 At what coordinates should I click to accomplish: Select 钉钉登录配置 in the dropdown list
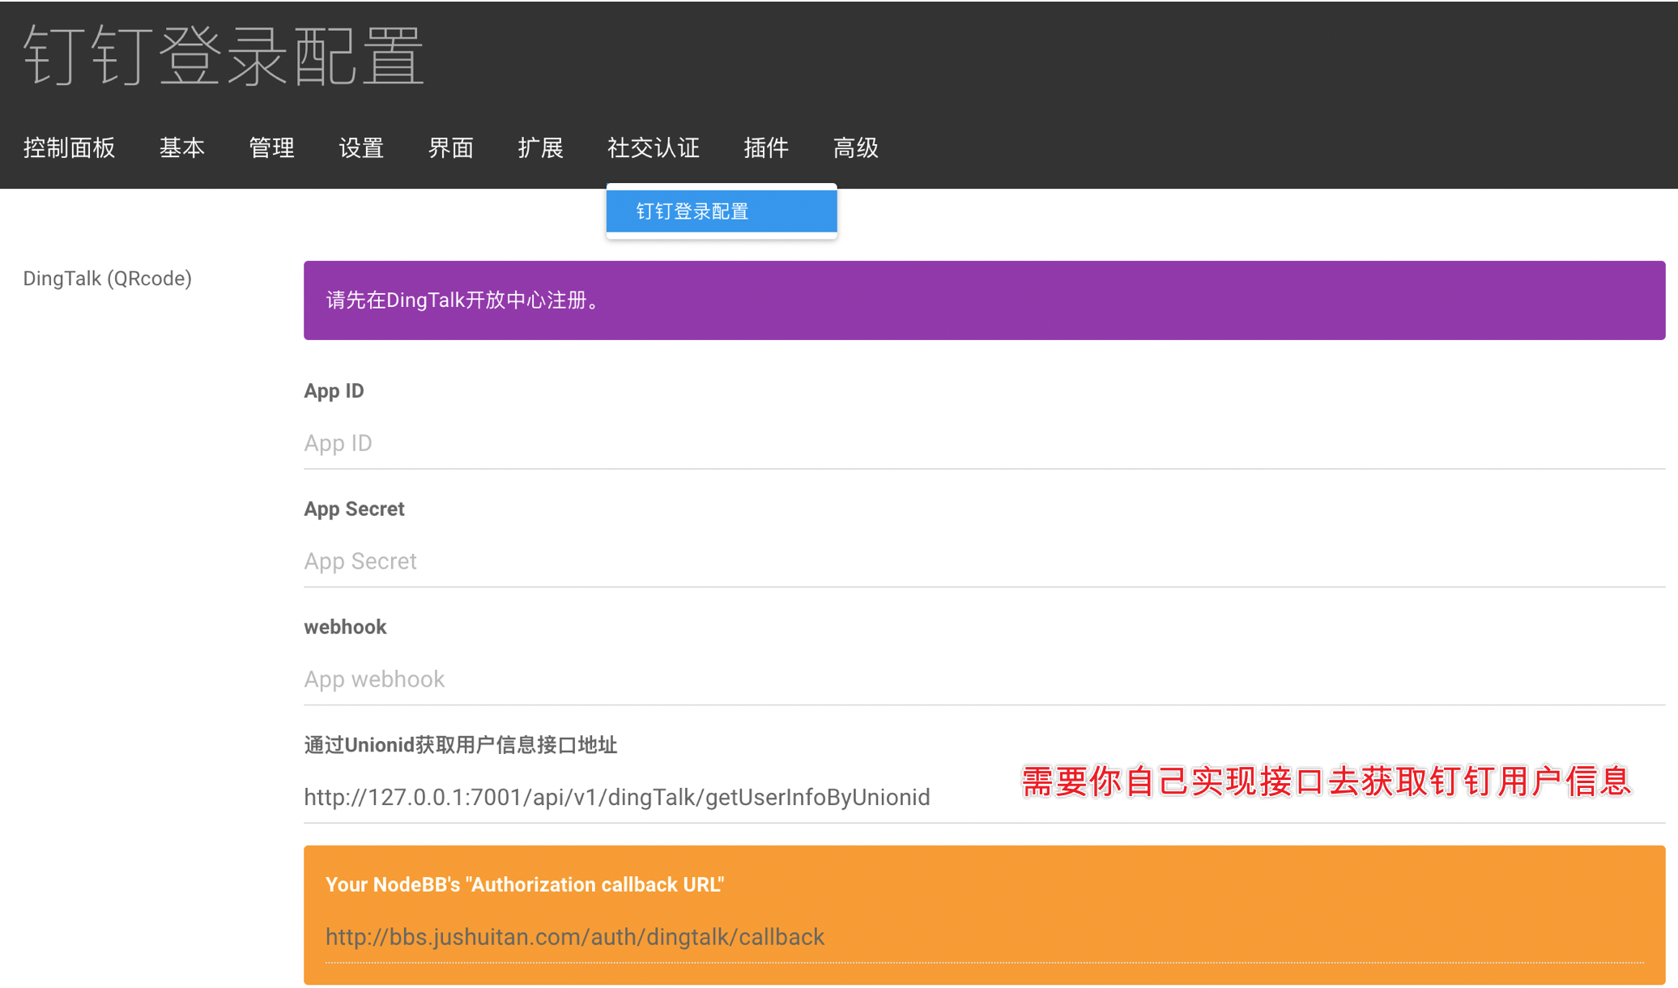tap(721, 211)
